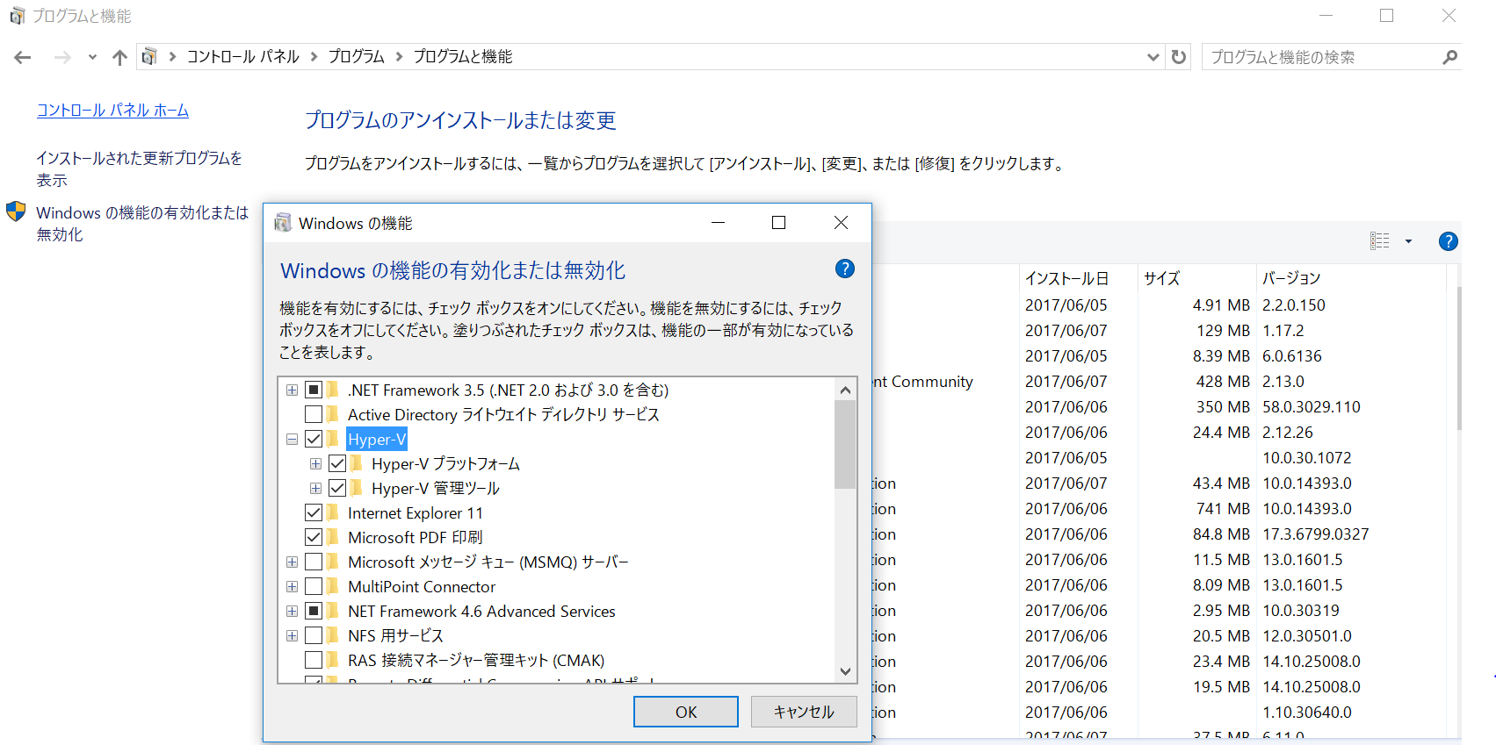Enable Active Directory ライトウェイト ディレクトリ サービス checkbox
Viewport: 1496px width, 745px height.
click(314, 414)
